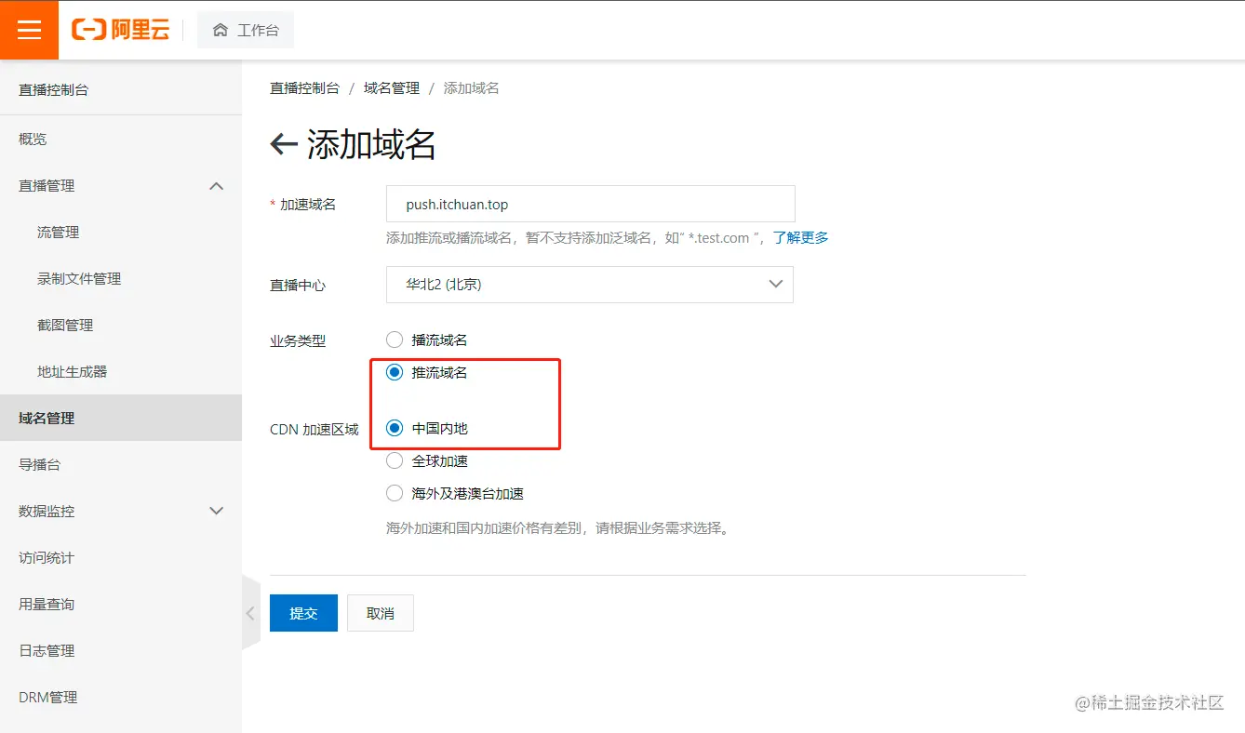1245x733 pixels.
Task: Submit the form with the 提交 button
Action: pos(303,613)
